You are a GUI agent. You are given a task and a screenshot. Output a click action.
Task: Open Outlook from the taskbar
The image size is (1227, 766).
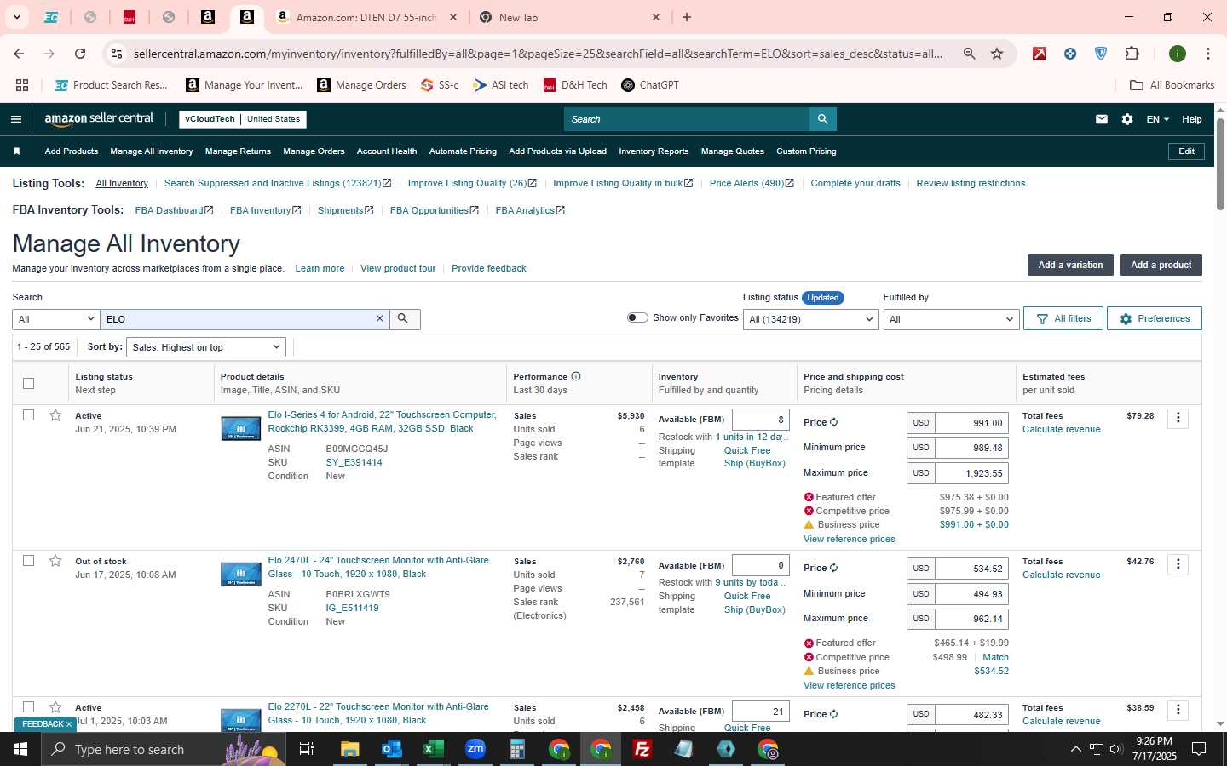(x=391, y=749)
